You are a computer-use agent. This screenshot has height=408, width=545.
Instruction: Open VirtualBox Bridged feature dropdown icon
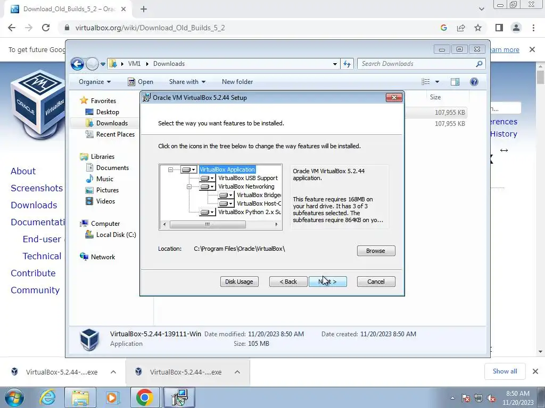226,195
